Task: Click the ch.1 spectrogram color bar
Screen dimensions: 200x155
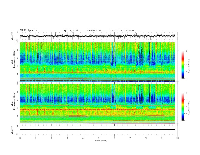Action: click(x=183, y=65)
